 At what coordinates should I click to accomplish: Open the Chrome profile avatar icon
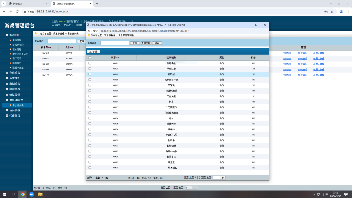(341, 11)
